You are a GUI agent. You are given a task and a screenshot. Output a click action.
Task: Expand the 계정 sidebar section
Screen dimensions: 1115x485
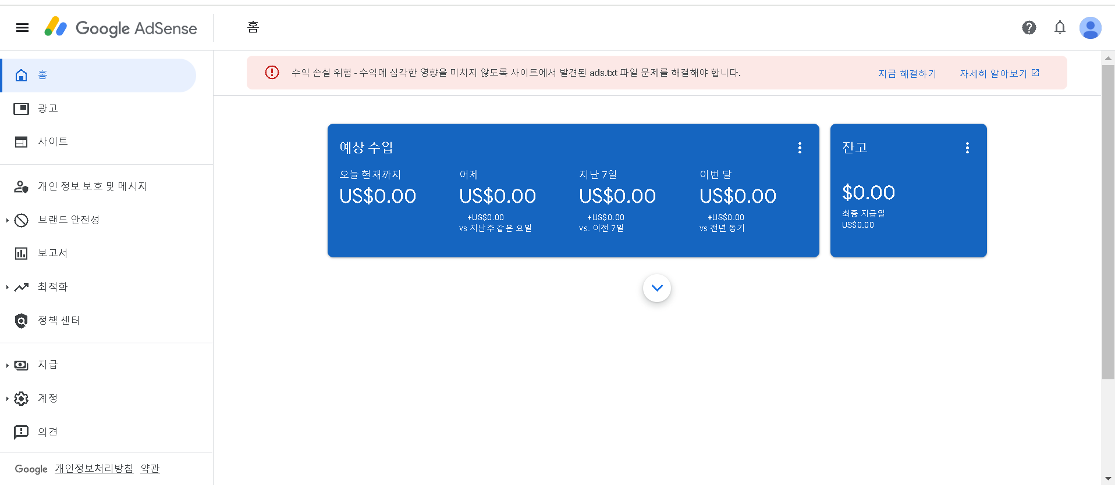click(x=7, y=398)
